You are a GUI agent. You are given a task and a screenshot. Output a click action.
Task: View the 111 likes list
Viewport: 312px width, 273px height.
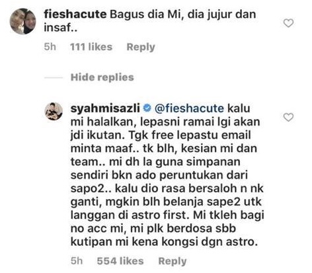[x=91, y=47]
